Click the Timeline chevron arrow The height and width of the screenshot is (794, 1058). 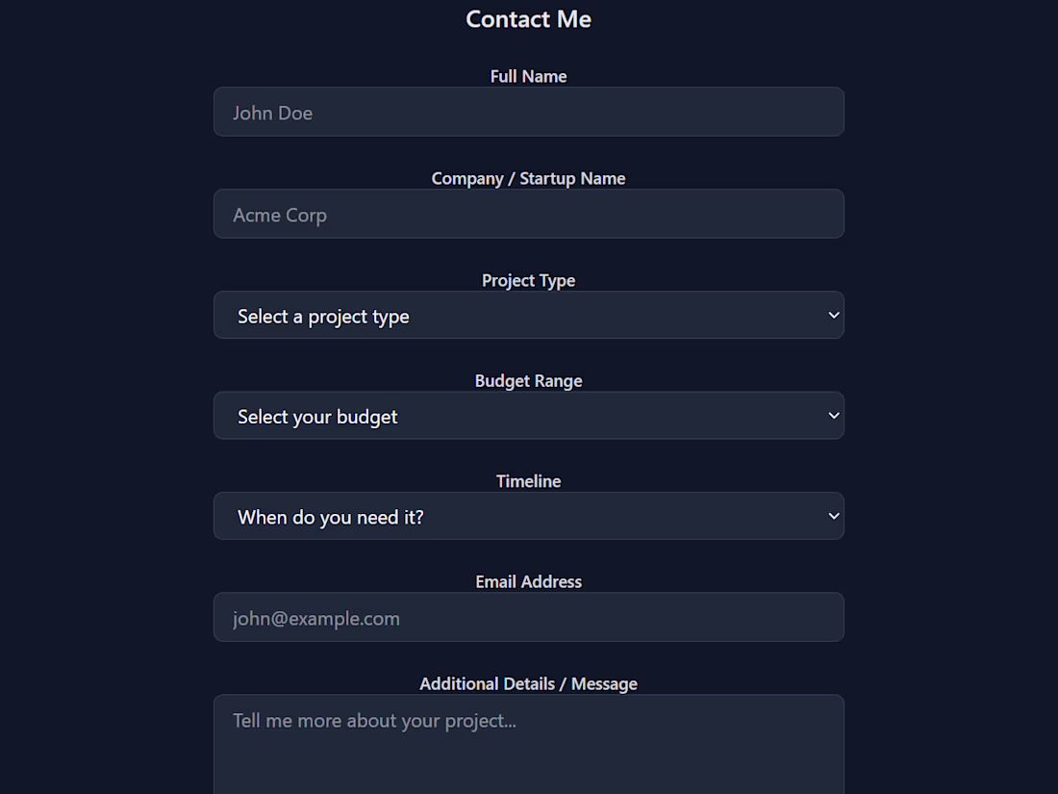pyautogui.click(x=833, y=515)
